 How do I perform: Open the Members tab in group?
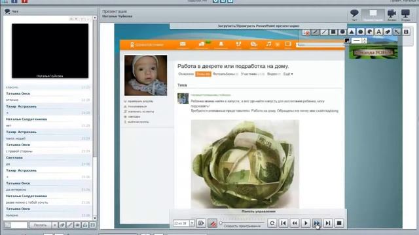coord(253,74)
